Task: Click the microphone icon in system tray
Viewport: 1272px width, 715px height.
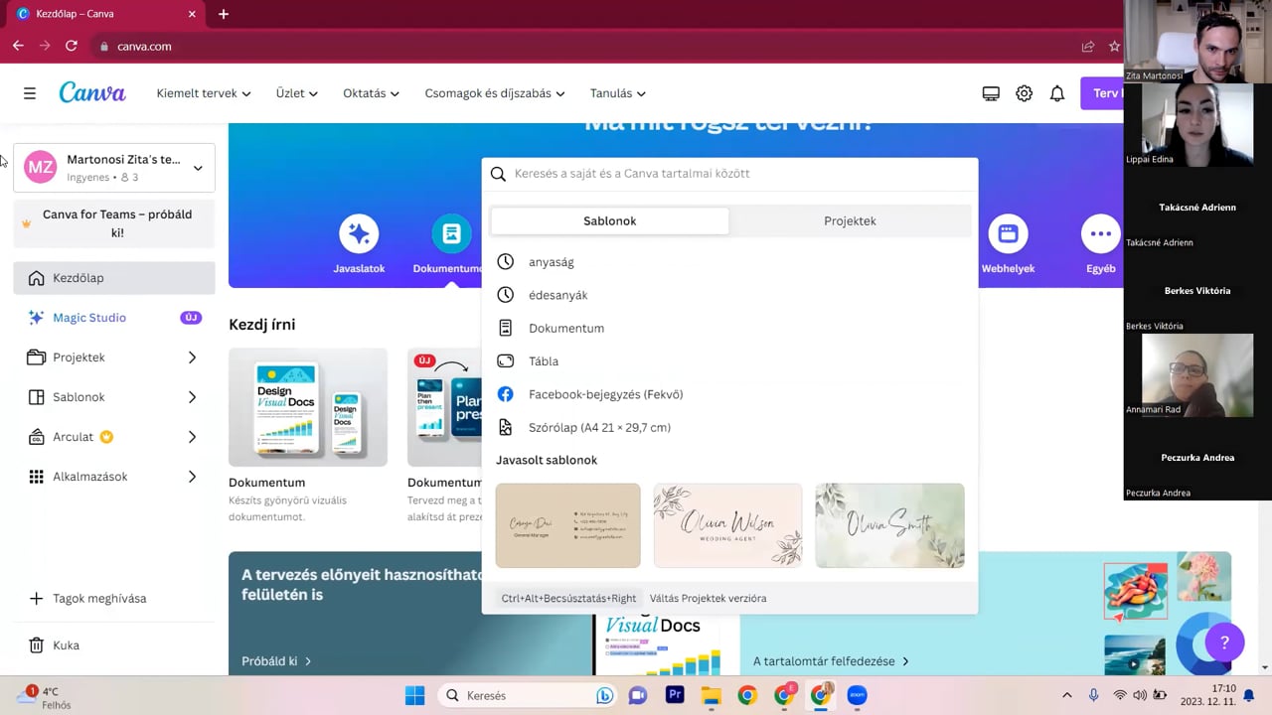Action: click(1093, 696)
